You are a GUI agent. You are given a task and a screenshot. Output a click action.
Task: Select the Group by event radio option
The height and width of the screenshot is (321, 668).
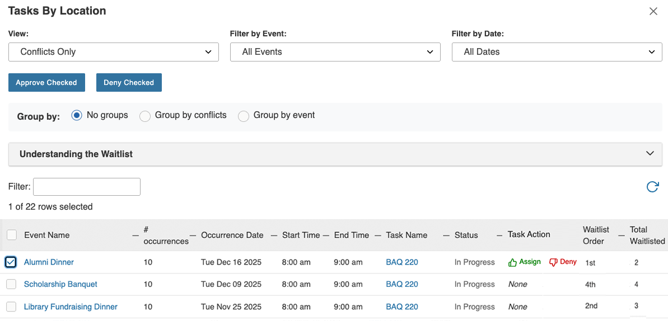[x=244, y=116]
